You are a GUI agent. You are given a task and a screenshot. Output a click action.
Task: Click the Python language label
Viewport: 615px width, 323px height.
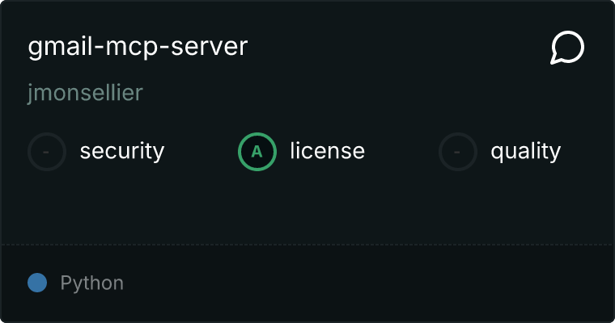tap(91, 283)
